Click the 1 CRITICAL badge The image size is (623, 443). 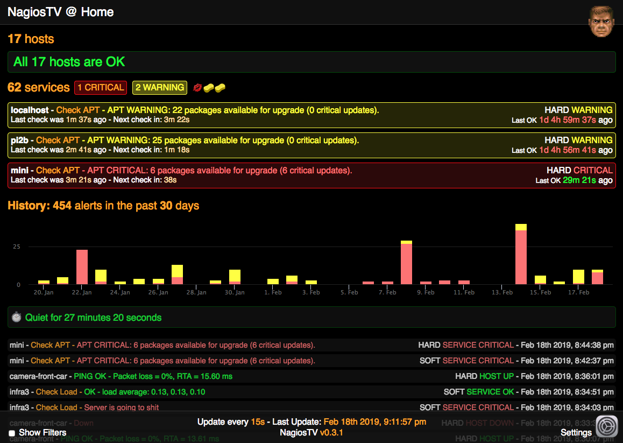[x=101, y=88]
